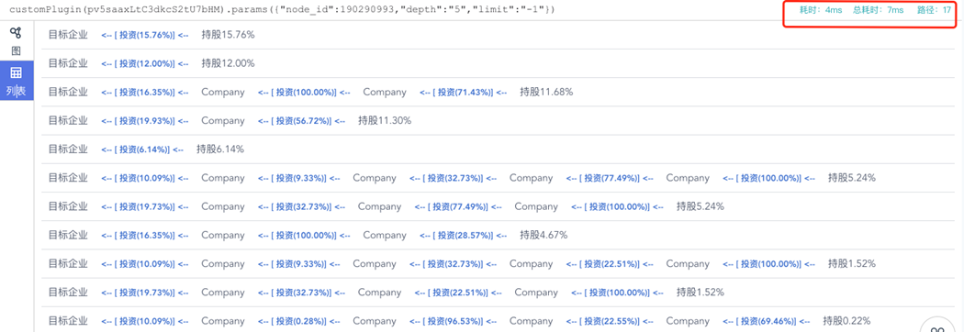Image resolution: width=964 pixels, height=332 pixels.
Task: Open the 投资(56.72%) relation link
Action: [x=302, y=121]
